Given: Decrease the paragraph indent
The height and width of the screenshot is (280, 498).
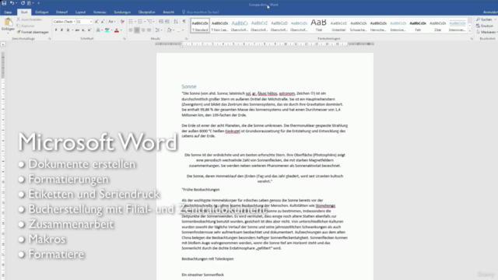Looking at the screenshot, I should pyautogui.click(x=161, y=22).
